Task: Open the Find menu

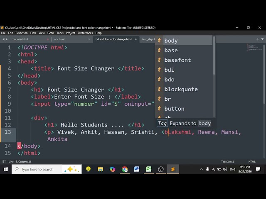Action: point(33,33)
